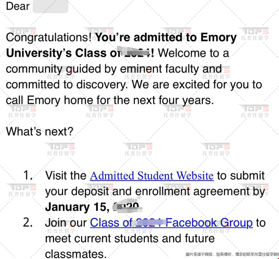Click the TOPS watermark logo right of years

tap(254, 108)
